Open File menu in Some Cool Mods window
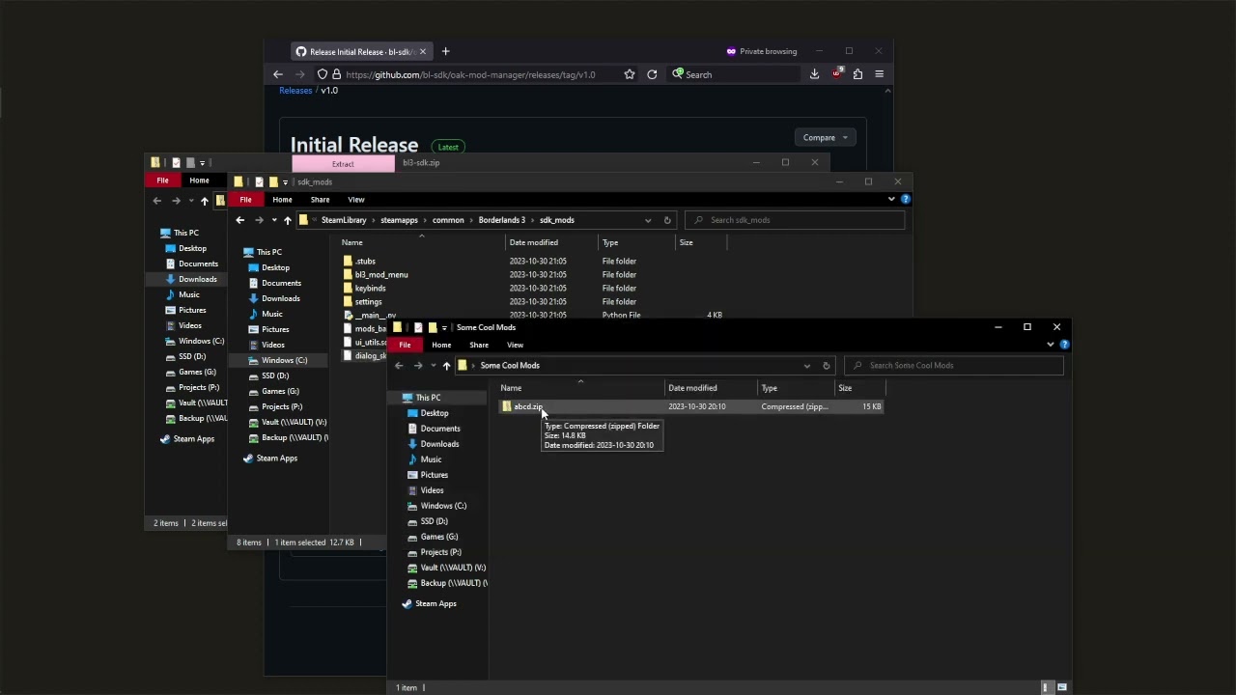Screen dimensions: 1236x695 pyautogui.click(x=405, y=345)
